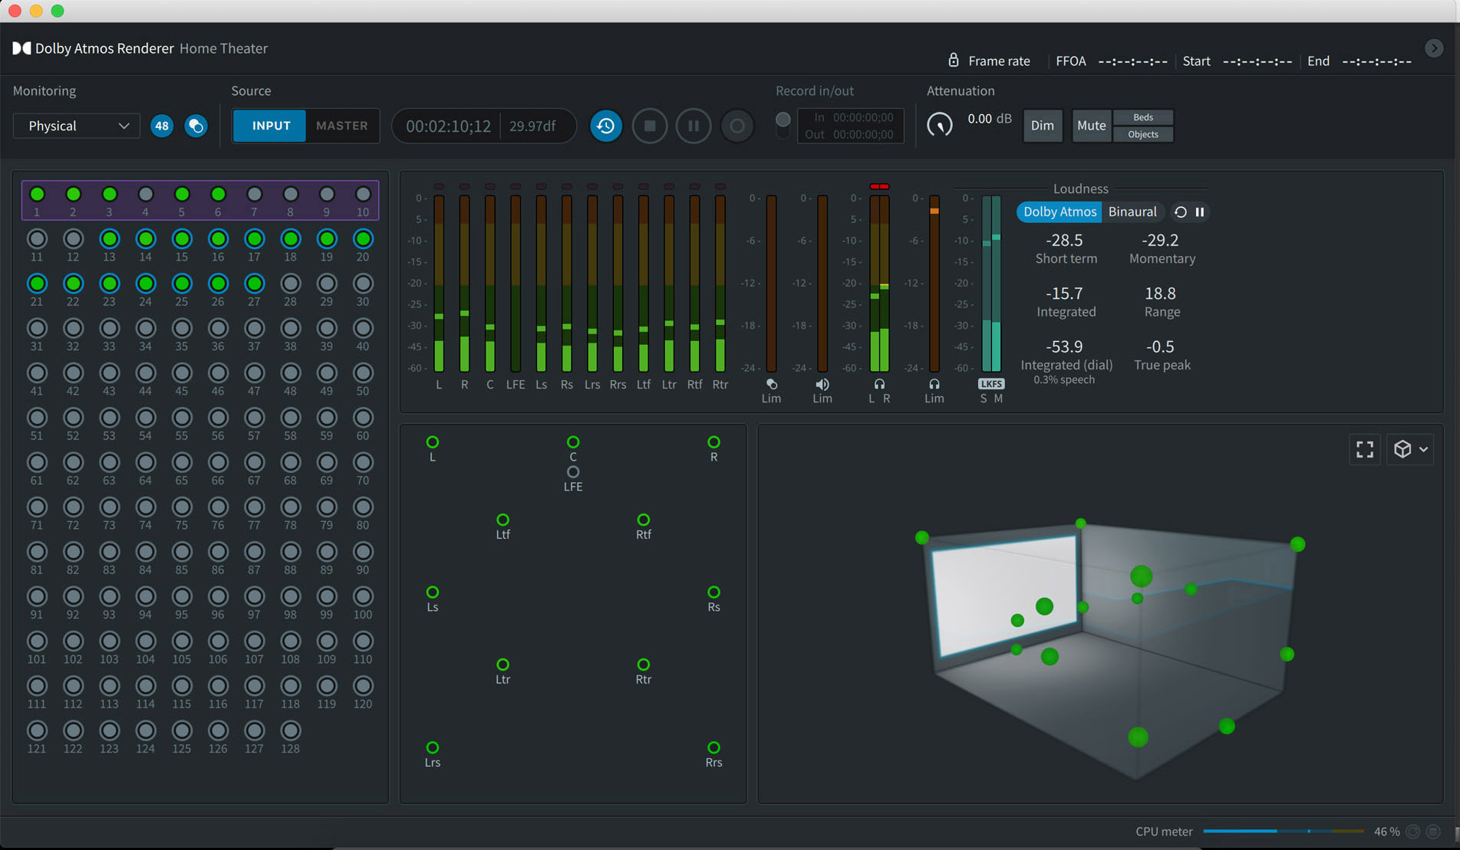Pause loudness metering
Screen dimensions: 1460x850
pyautogui.click(x=1200, y=212)
